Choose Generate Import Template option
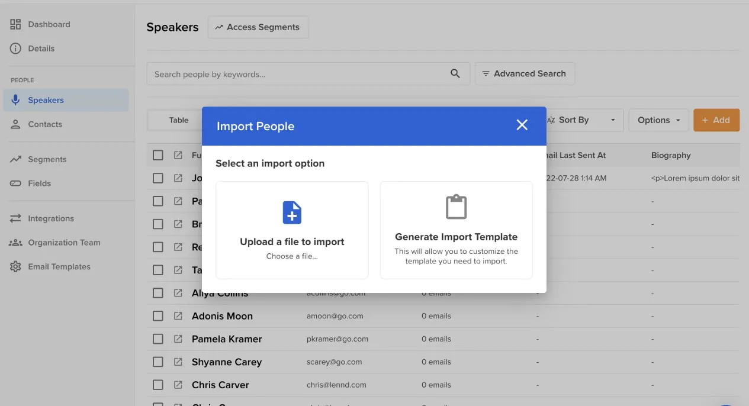Image resolution: width=749 pixels, height=406 pixels. click(x=457, y=230)
